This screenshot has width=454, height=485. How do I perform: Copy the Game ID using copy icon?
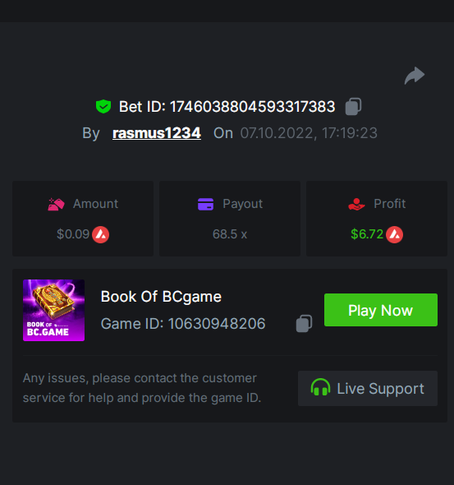304,324
